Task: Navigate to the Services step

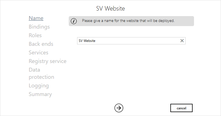Action: (x=38, y=53)
